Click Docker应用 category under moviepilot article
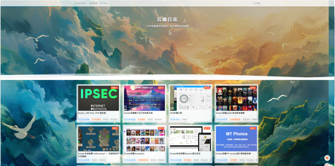 130,160
